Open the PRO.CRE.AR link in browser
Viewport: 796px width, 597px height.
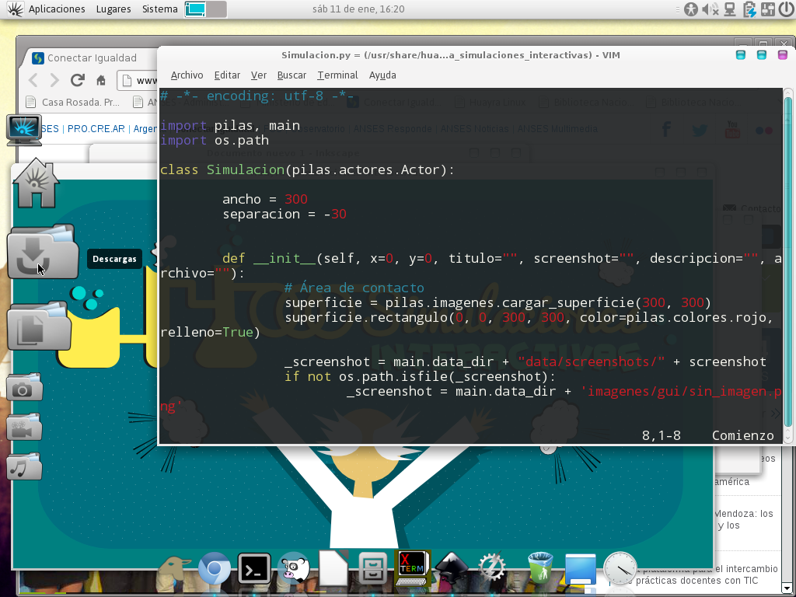pyautogui.click(x=96, y=129)
